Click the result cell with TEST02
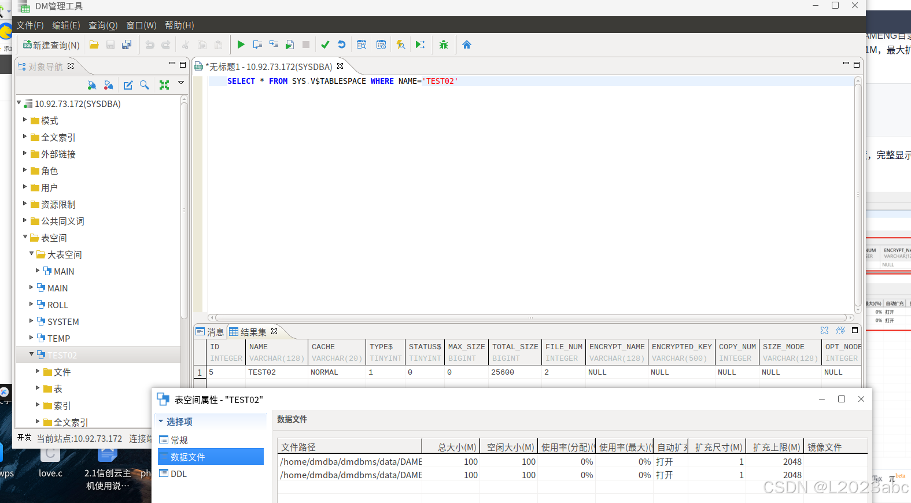911x503 pixels. point(276,372)
